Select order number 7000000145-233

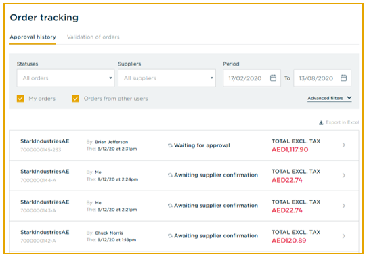(41, 150)
